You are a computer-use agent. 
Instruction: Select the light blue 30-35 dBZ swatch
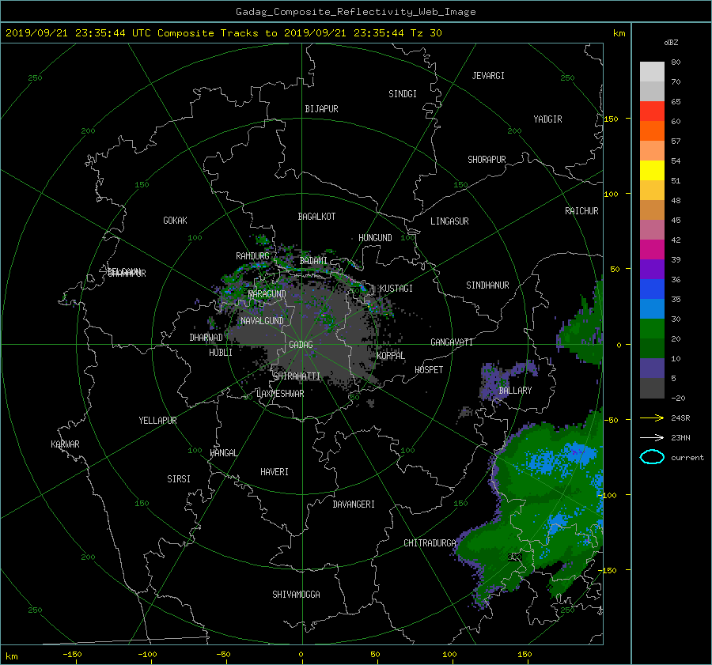652,308
